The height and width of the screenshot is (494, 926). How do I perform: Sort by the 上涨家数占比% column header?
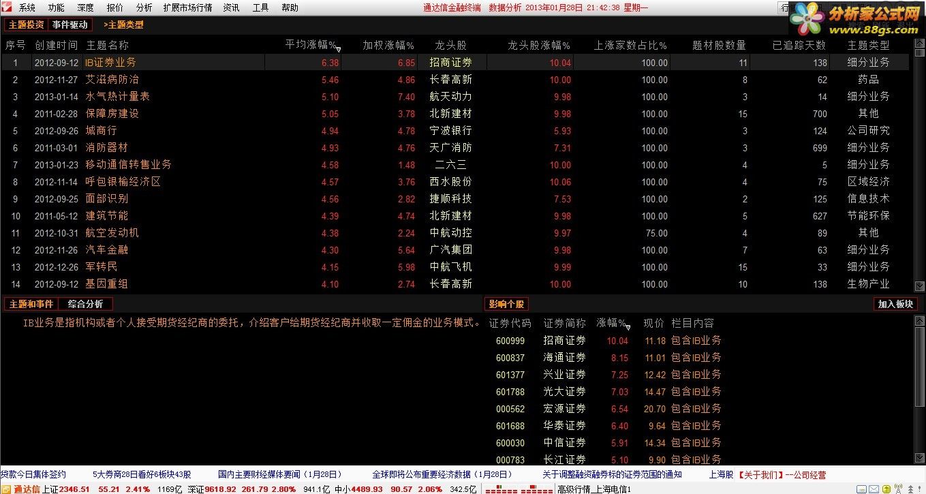pos(630,45)
